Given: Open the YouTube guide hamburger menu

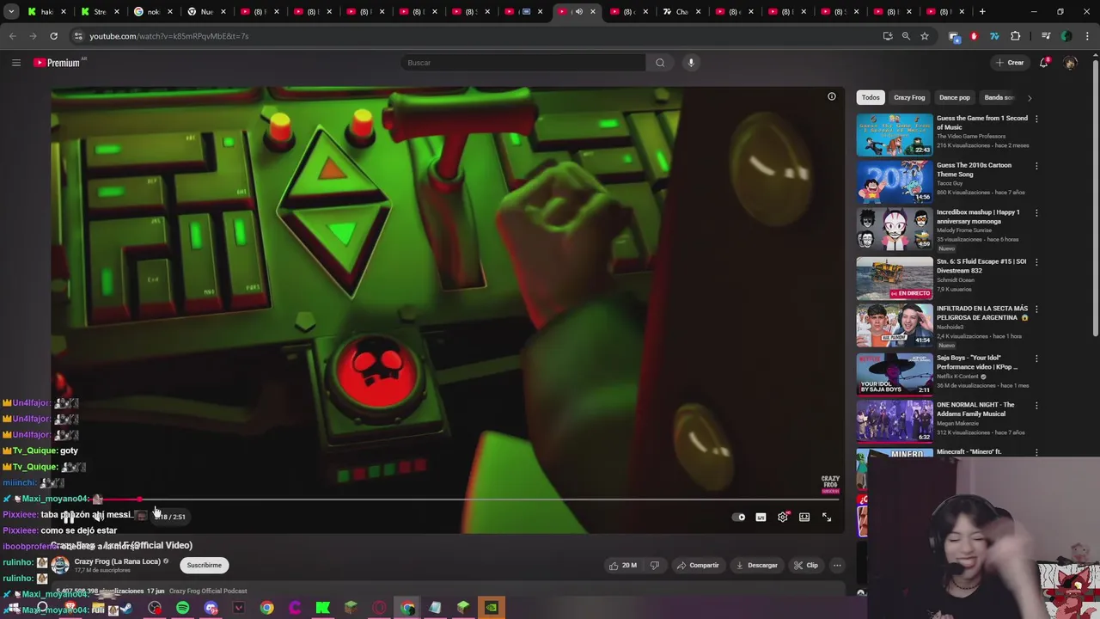Looking at the screenshot, I should (15, 63).
